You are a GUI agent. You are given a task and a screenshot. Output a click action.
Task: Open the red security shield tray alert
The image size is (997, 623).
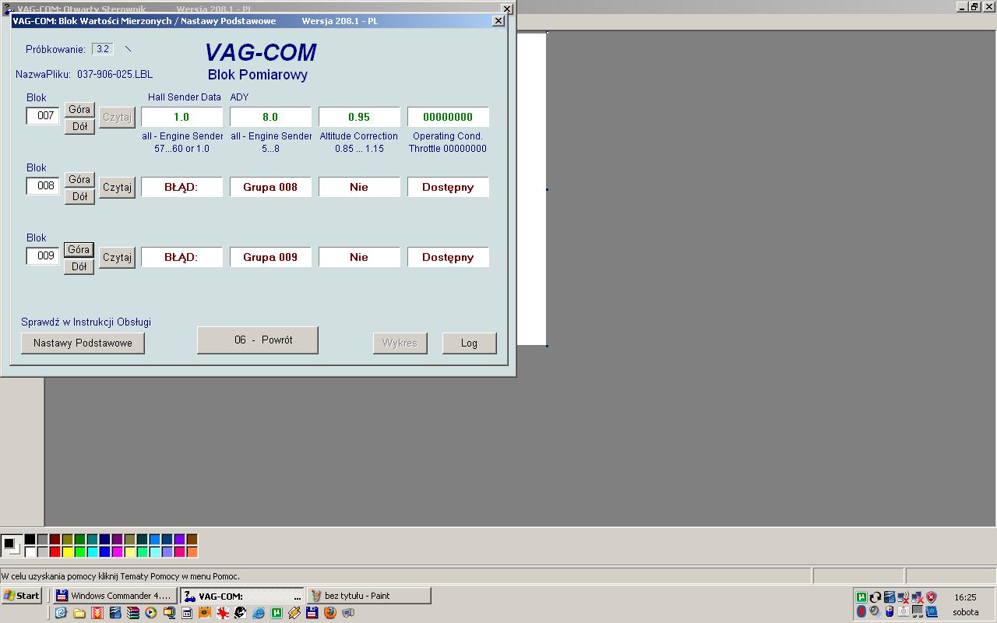(x=931, y=597)
